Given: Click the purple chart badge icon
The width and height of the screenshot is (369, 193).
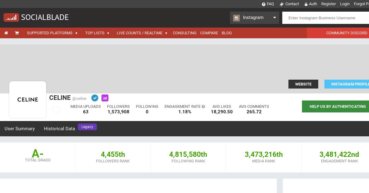Looking at the screenshot, I should point(105,98).
